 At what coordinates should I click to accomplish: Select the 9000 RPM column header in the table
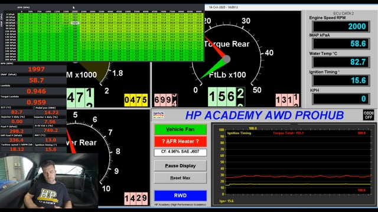[199, 11]
